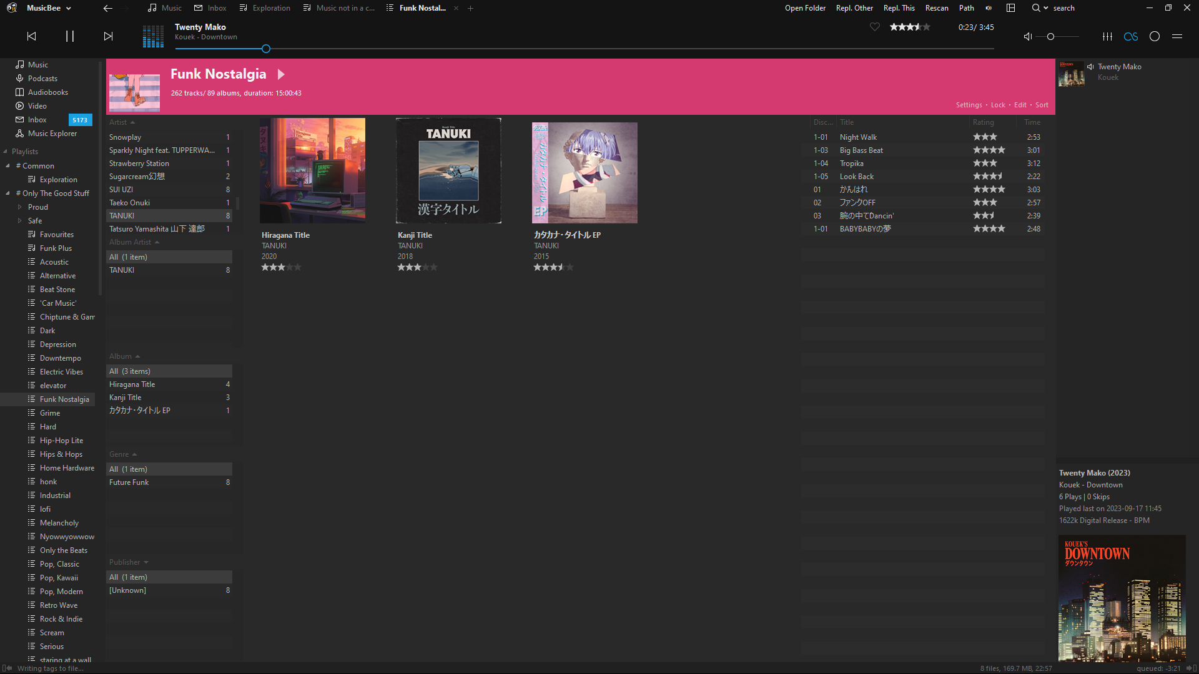Seek using the playback progress knob

coord(266,49)
